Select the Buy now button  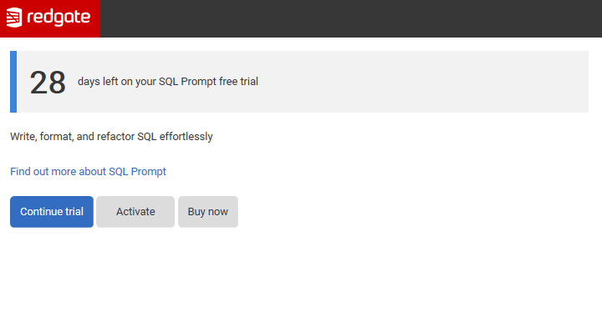pyautogui.click(x=208, y=212)
